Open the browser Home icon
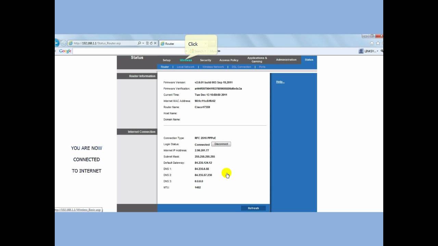 [x=372, y=43]
